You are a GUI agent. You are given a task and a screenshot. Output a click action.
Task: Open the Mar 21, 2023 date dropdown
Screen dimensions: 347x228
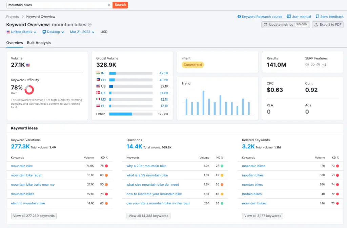pyautogui.click(x=82, y=32)
